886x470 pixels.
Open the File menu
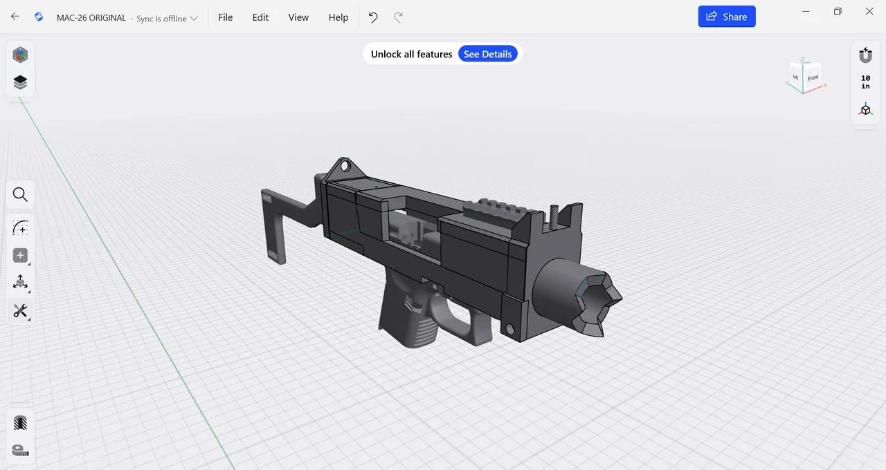tap(225, 17)
